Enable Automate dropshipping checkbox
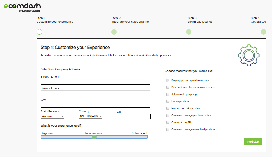Viewport: 272px width, 157px height. tap(168, 95)
